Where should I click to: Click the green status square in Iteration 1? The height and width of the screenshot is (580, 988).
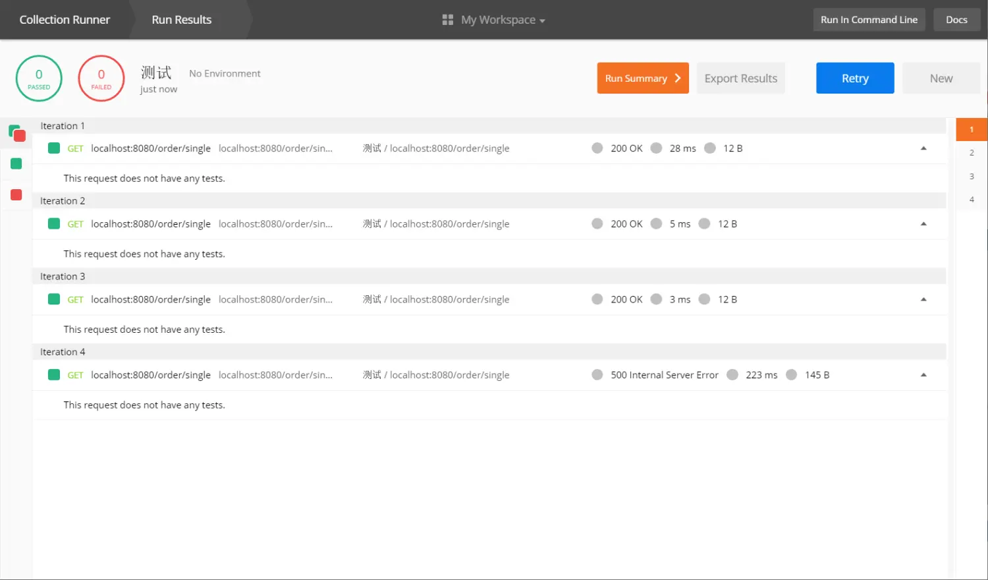point(54,148)
